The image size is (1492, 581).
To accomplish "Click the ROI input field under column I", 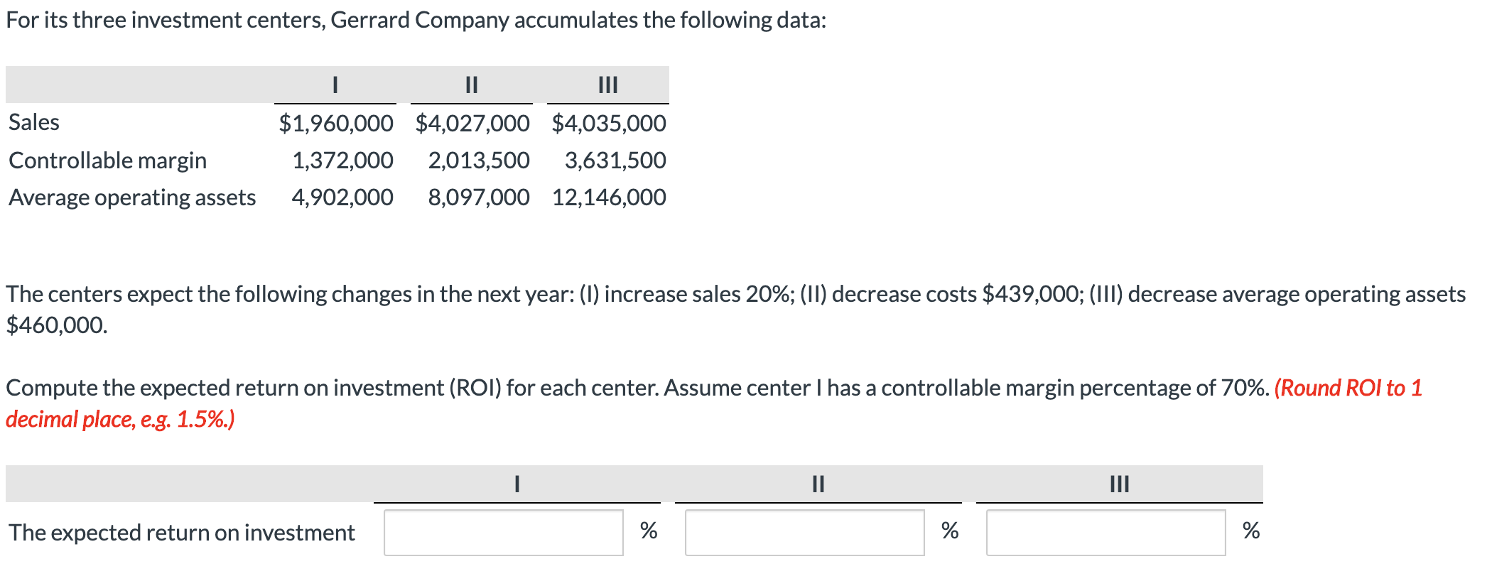I will pos(504,531).
